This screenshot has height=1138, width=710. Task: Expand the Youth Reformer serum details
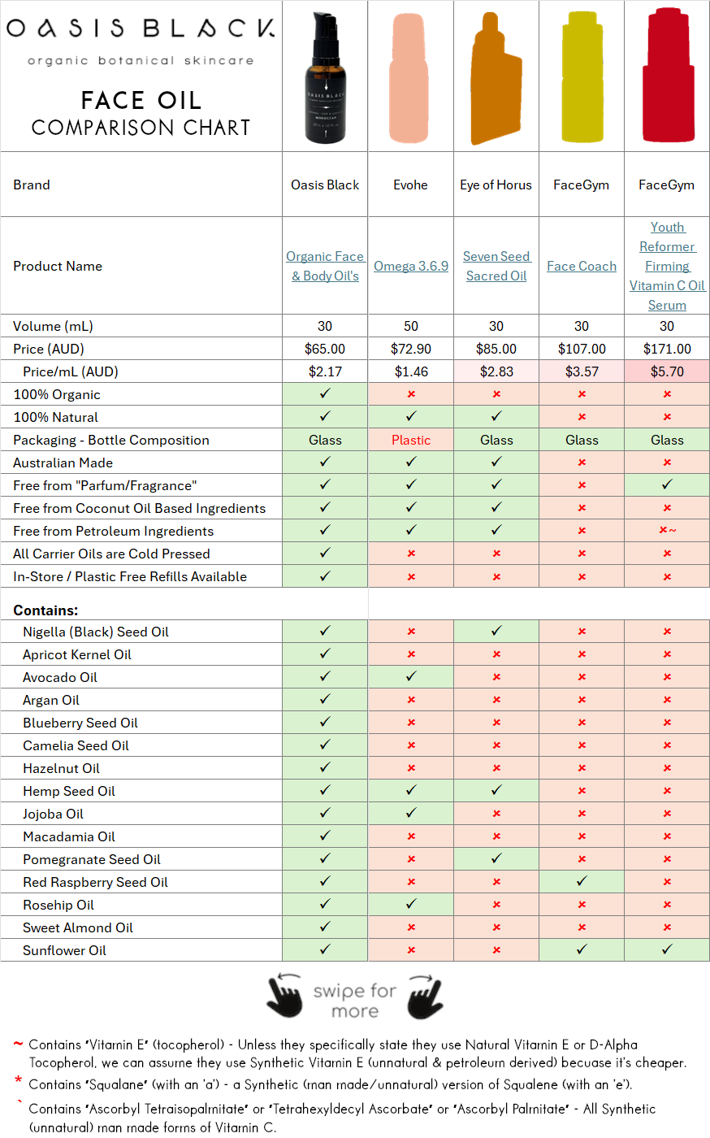(667, 266)
